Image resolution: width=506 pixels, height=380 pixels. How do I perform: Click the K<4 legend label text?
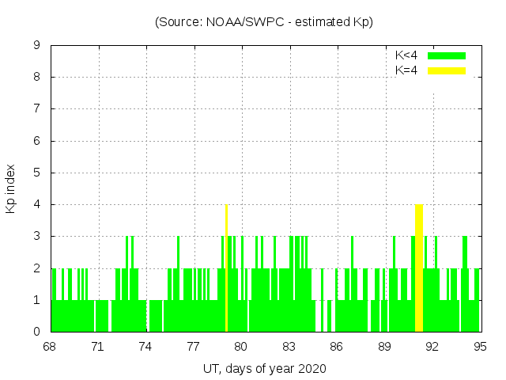click(406, 55)
